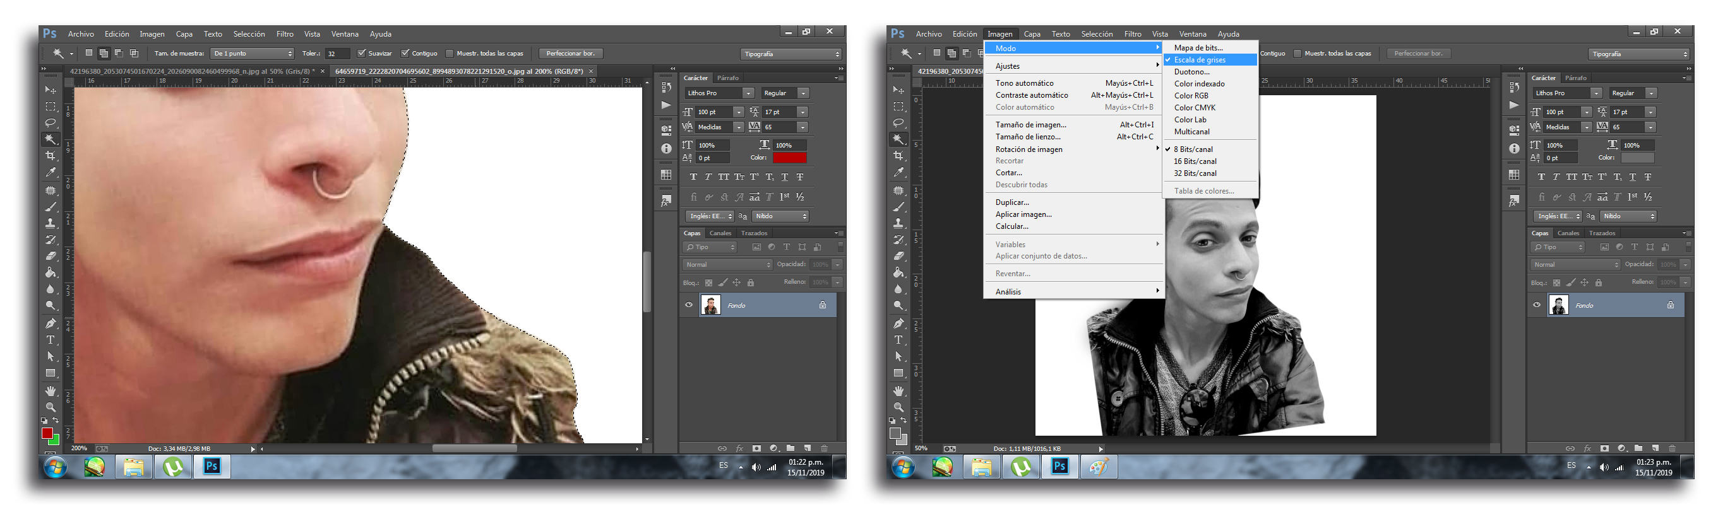The image size is (1730, 512).
Task: Select the Clone Stamp tool in the 200% zoom window
Action: [51, 223]
